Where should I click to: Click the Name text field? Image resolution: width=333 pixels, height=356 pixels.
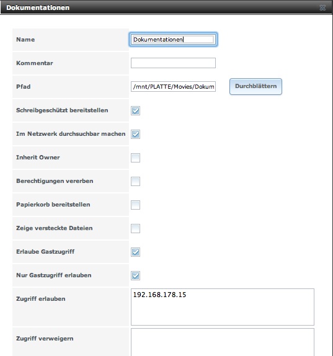coord(173,40)
